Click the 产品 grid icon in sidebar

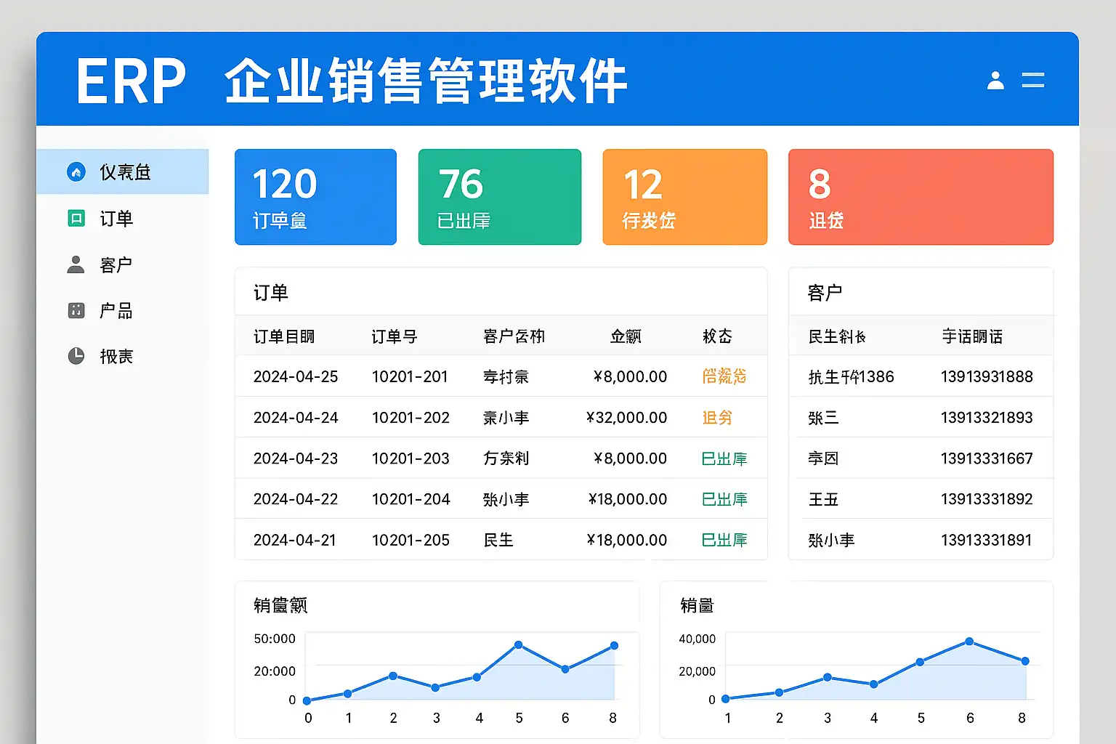(x=76, y=311)
